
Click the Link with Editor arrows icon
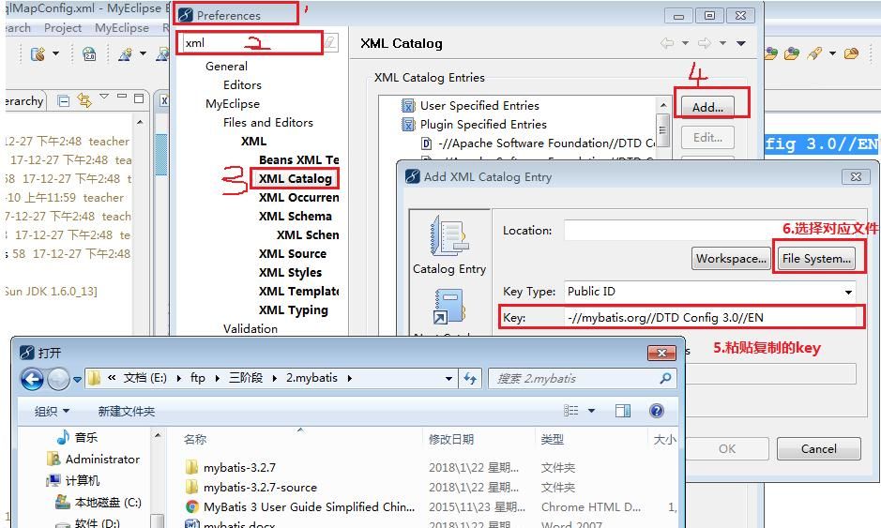(x=84, y=100)
